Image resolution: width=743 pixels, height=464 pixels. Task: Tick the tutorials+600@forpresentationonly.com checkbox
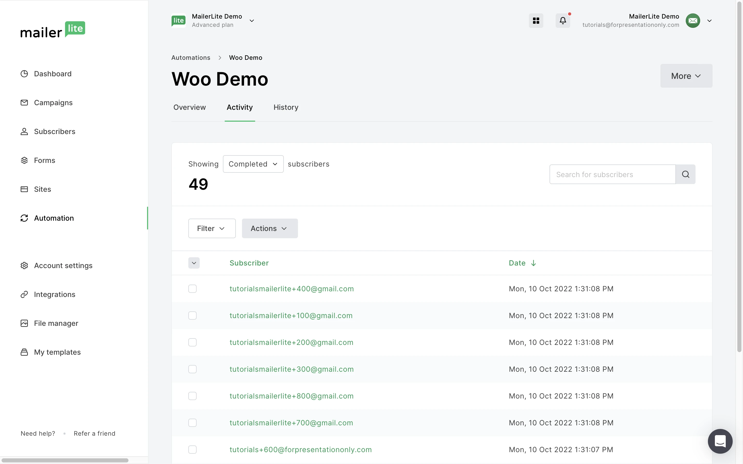coord(192,450)
